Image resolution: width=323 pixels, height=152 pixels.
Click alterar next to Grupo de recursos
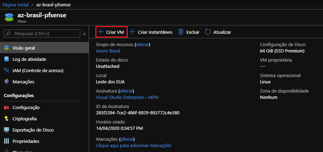pos(142,45)
